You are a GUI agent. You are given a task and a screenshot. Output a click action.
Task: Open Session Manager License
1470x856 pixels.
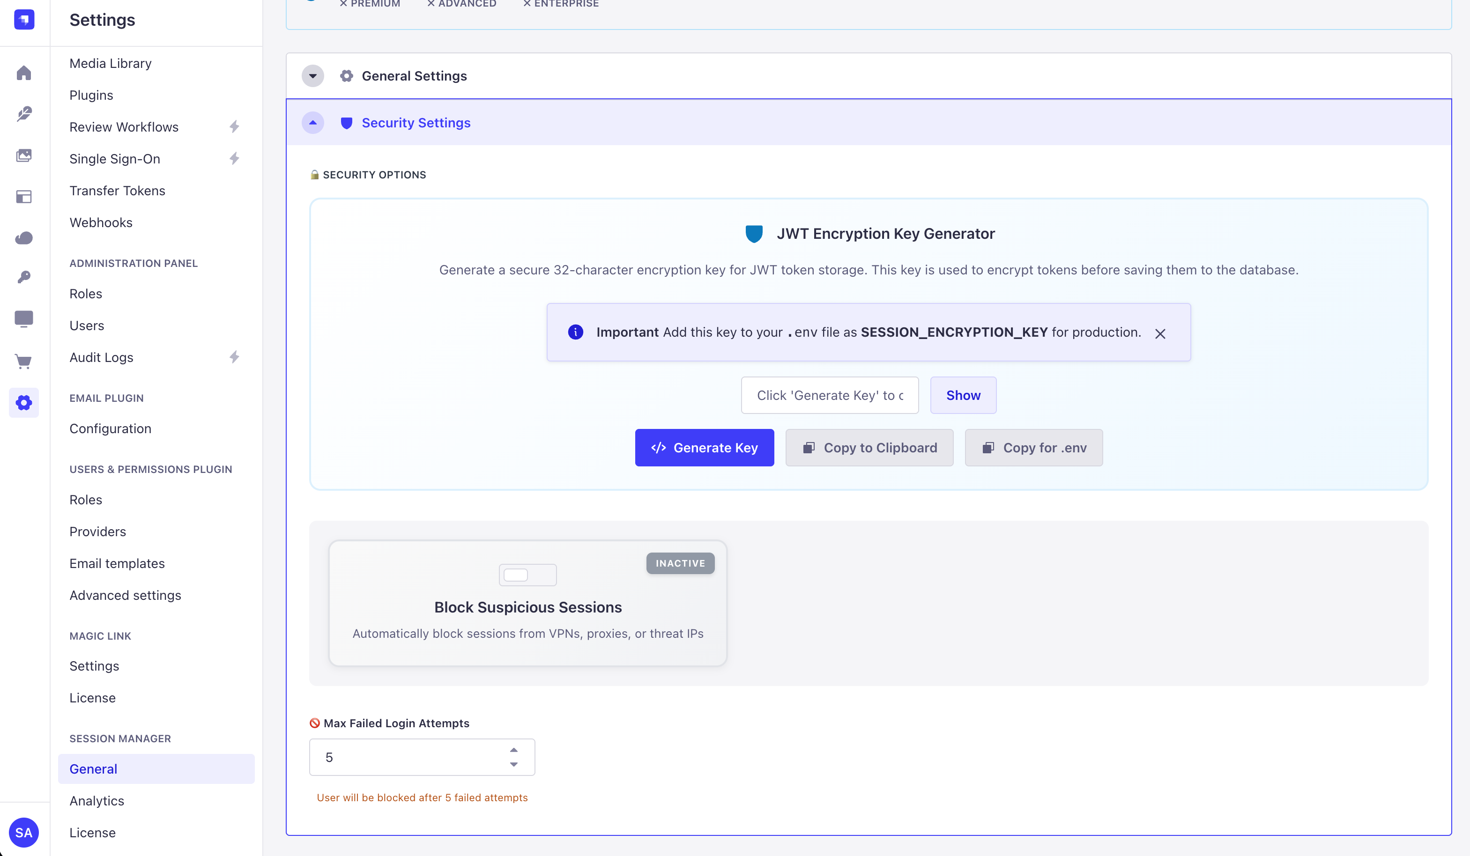click(x=92, y=832)
